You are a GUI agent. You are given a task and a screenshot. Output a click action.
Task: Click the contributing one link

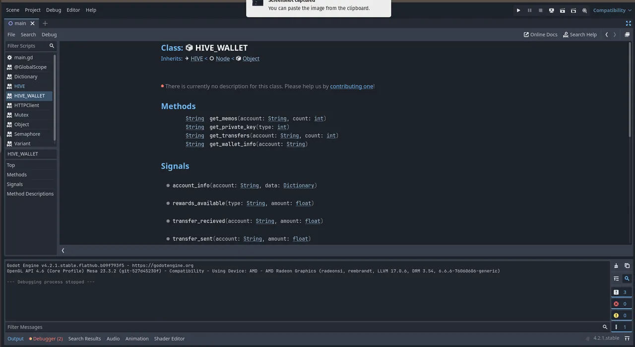[x=352, y=86]
